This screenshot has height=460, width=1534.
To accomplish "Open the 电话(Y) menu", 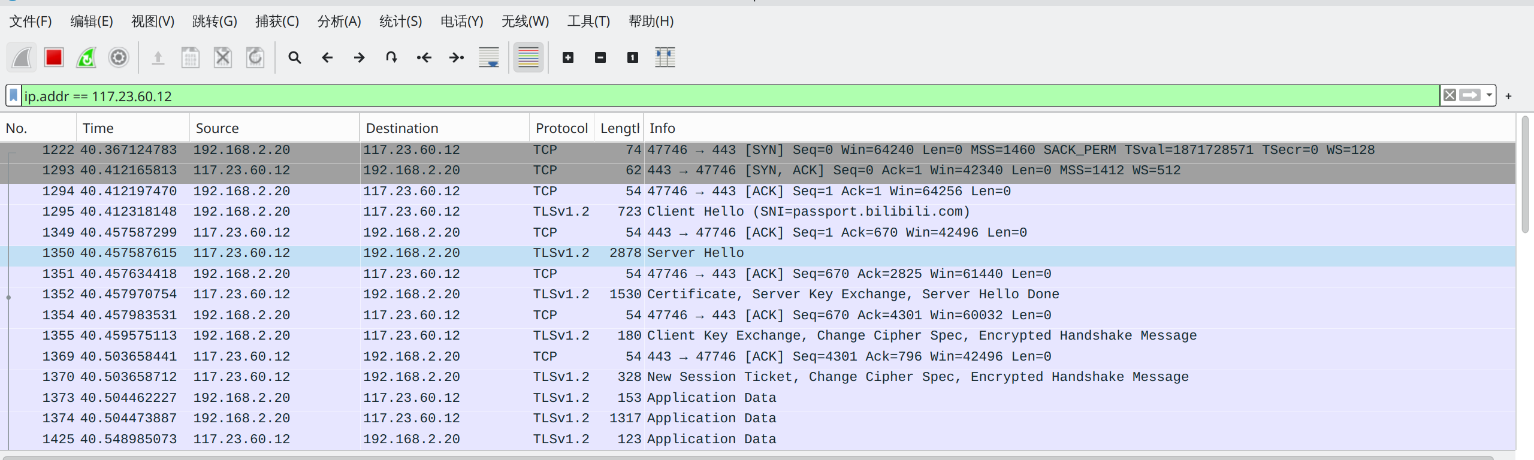I will 461,22.
